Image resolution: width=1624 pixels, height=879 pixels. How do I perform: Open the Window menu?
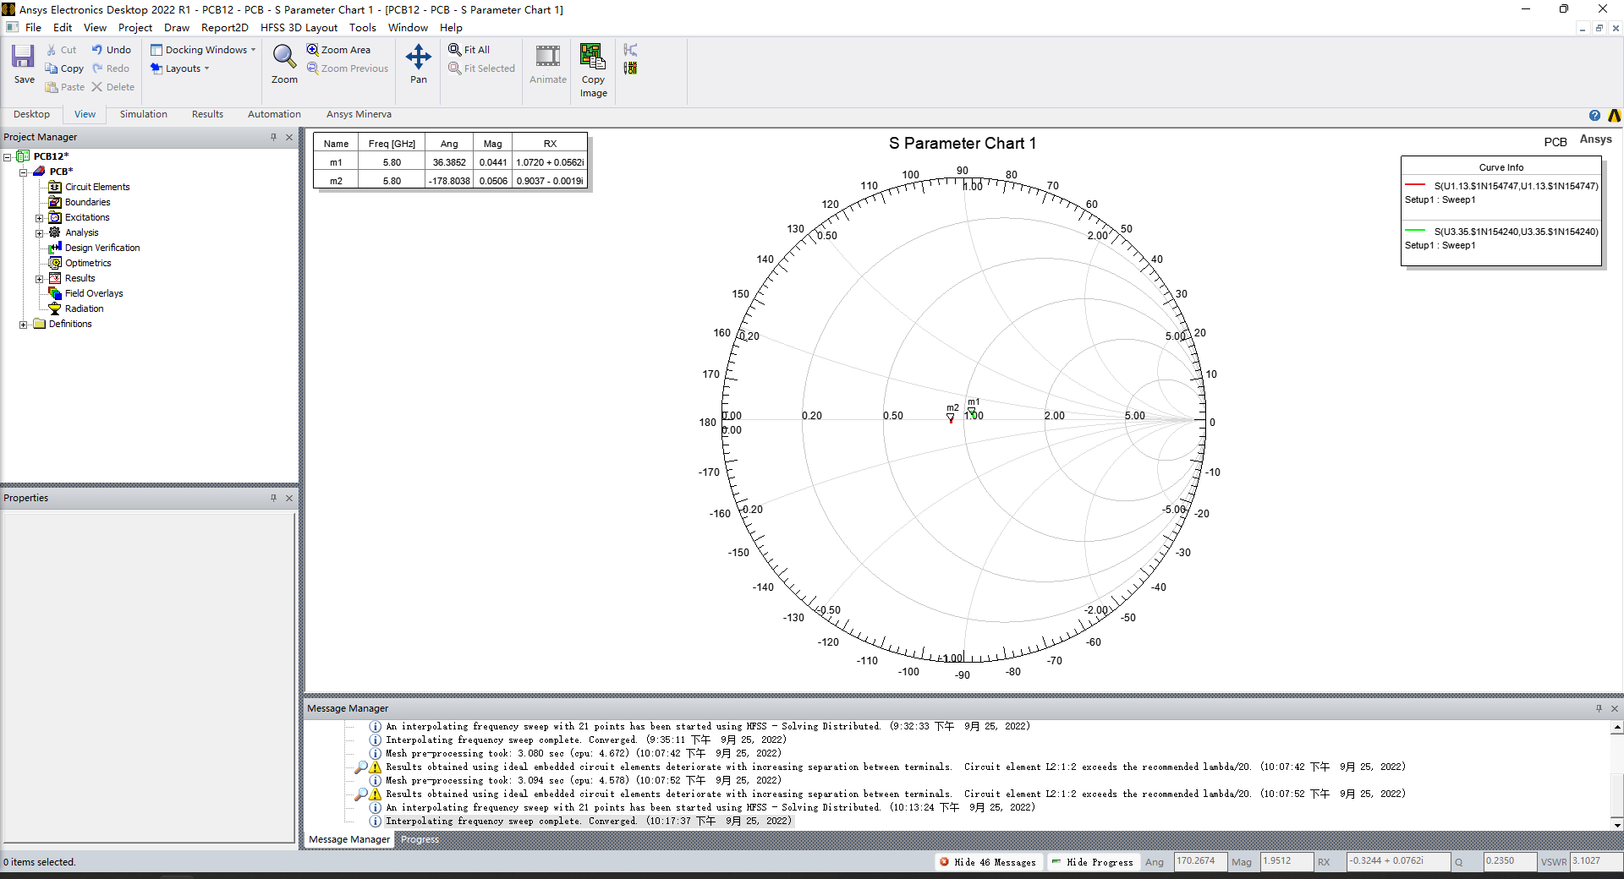408,27
